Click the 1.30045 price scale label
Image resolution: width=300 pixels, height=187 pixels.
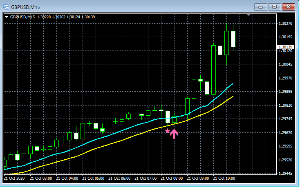tap(285, 64)
